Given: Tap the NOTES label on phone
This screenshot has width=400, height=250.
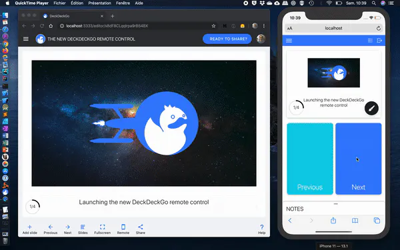Looking at the screenshot, I should pyautogui.click(x=295, y=209).
